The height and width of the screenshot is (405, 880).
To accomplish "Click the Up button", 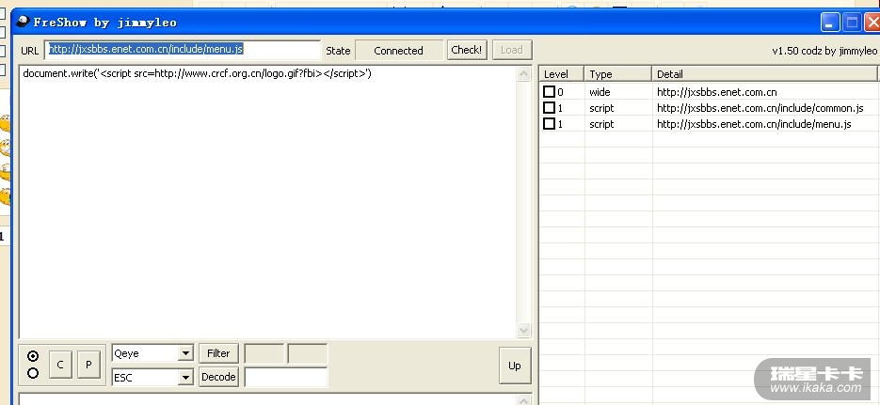I will pyautogui.click(x=515, y=366).
